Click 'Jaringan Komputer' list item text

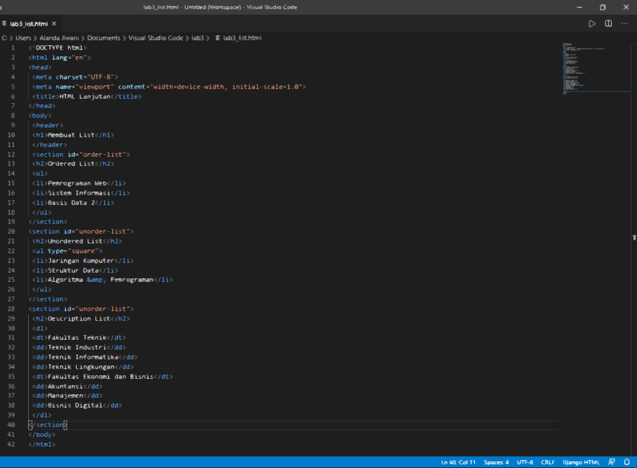[81, 261]
